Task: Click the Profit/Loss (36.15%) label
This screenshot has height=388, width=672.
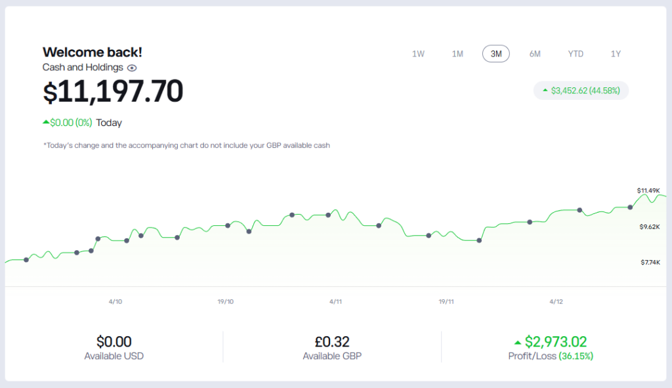Action: [x=551, y=356]
